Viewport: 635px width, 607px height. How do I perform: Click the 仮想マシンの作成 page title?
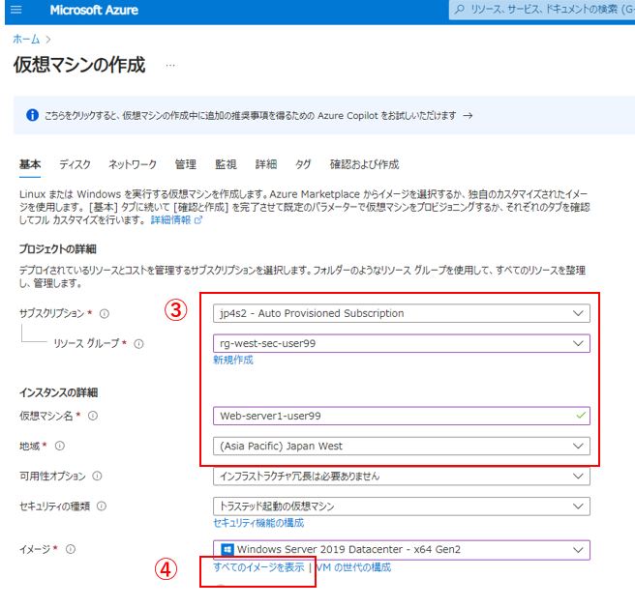79,65
